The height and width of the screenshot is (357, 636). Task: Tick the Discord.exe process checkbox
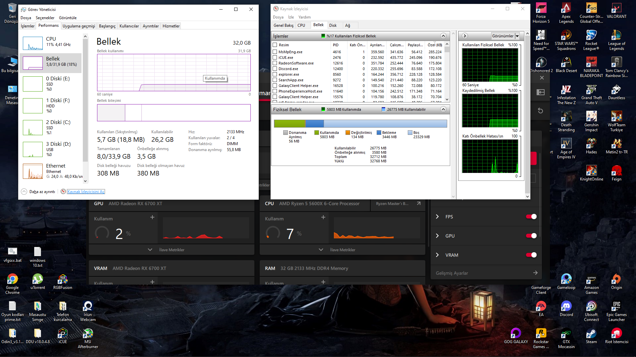tap(275, 69)
